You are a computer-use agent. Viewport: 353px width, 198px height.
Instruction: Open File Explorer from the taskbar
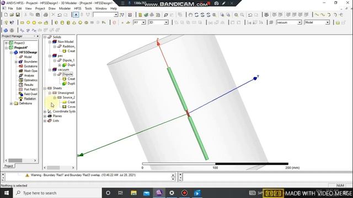coord(133,193)
